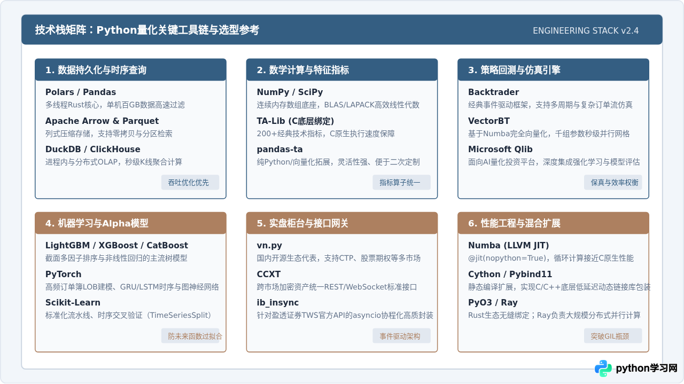Click the Python logo icon

coord(603,369)
